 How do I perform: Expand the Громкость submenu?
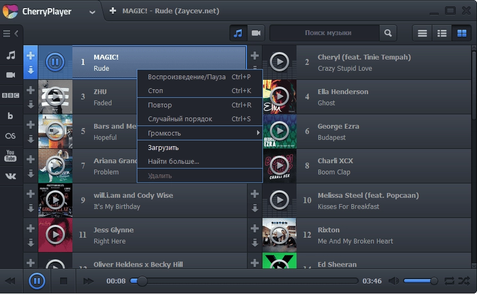[x=200, y=133]
